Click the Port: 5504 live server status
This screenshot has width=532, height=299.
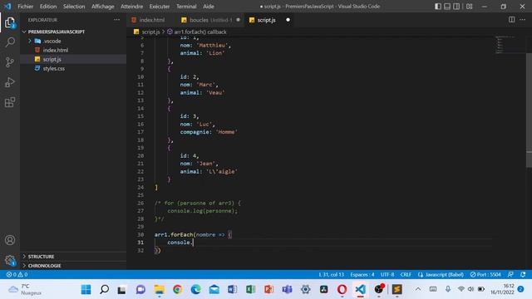485,275
